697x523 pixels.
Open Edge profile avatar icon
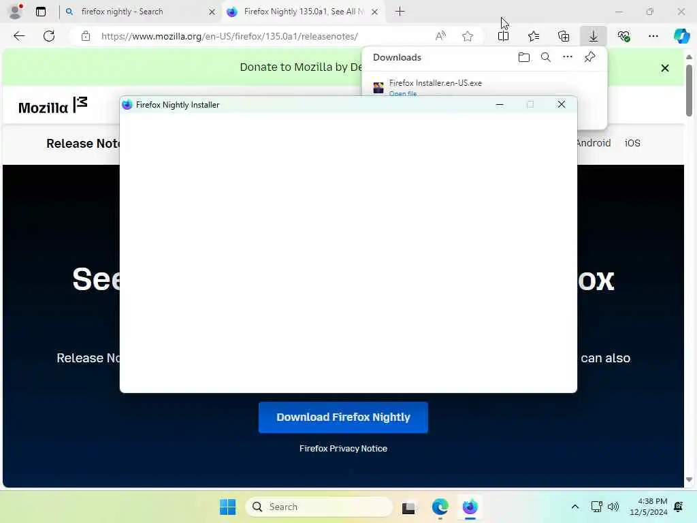pyautogui.click(x=15, y=12)
